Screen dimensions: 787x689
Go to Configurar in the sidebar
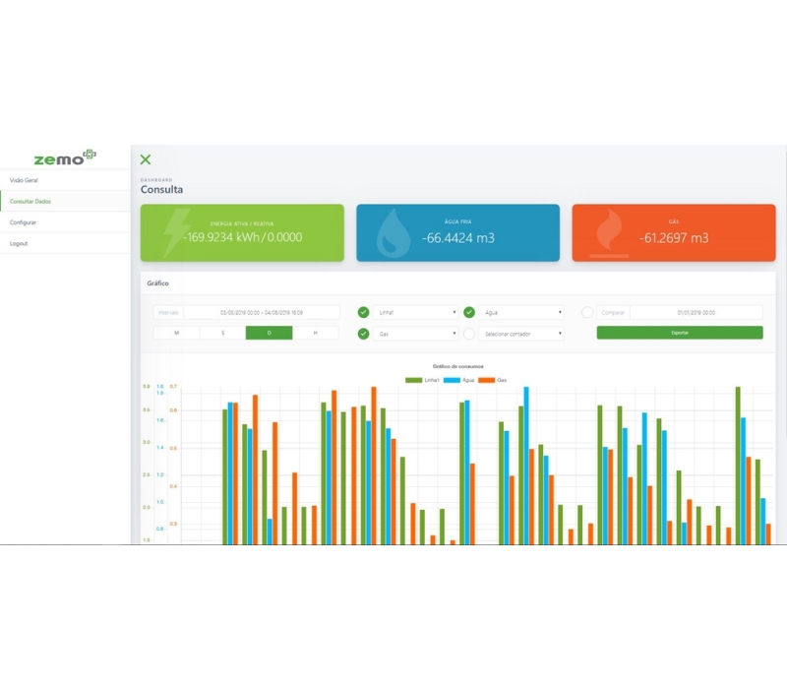point(24,222)
